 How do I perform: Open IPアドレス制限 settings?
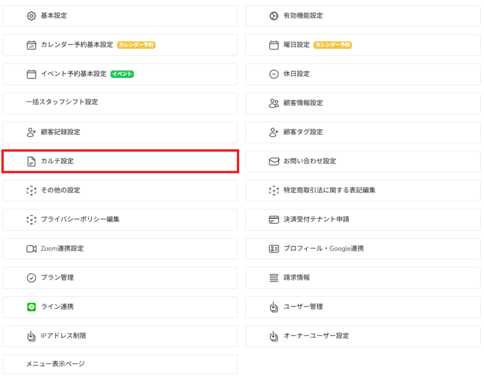tap(63, 336)
